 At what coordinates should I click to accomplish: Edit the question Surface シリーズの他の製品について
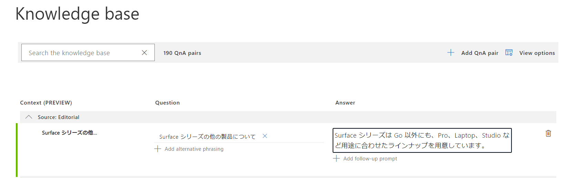(207, 137)
